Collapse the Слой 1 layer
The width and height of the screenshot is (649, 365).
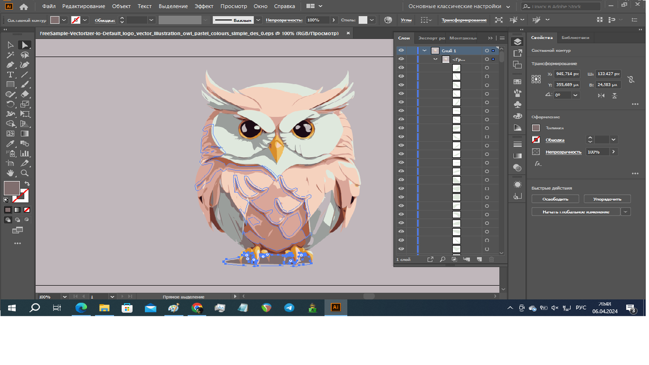coord(425,51)
